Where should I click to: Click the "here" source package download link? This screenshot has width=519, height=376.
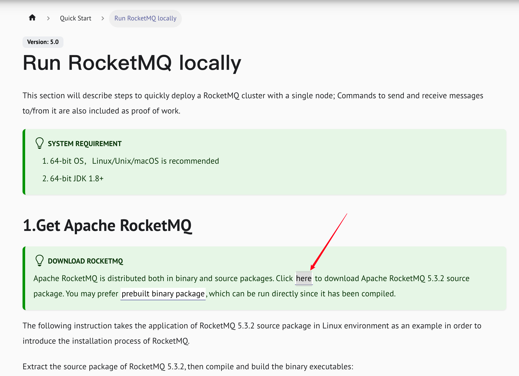[x=304, y=279]
